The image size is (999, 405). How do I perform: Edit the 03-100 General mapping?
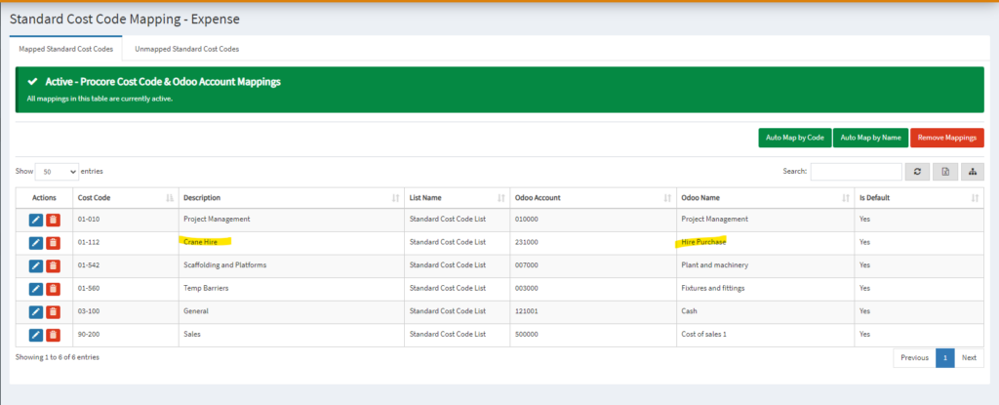coord(36,311)
